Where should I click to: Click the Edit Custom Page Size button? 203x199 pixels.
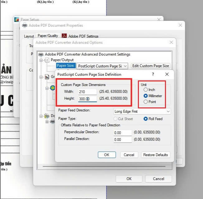(151, 66)
